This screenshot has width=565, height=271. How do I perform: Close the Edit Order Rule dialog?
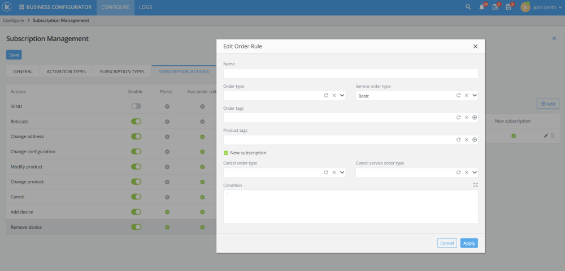tap(475, 46)
